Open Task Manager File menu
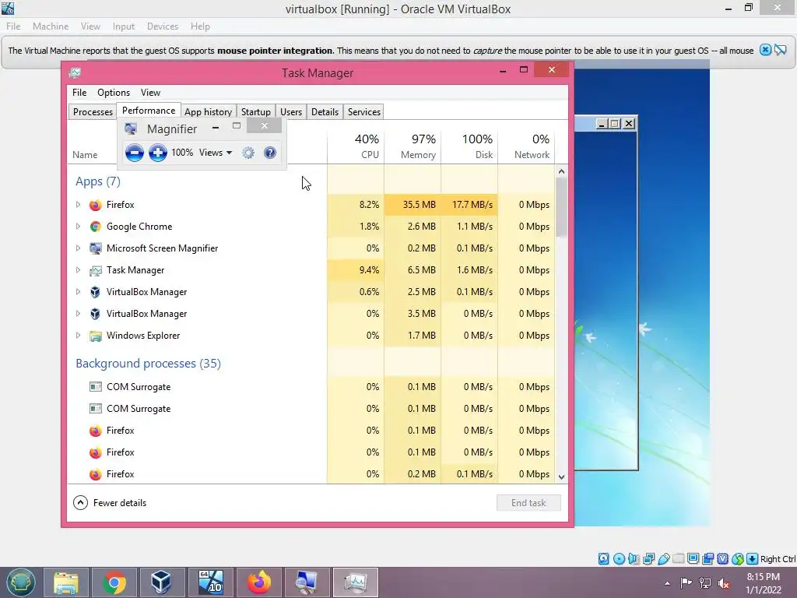This screenshot has width=797, height=598. [79, 93]
